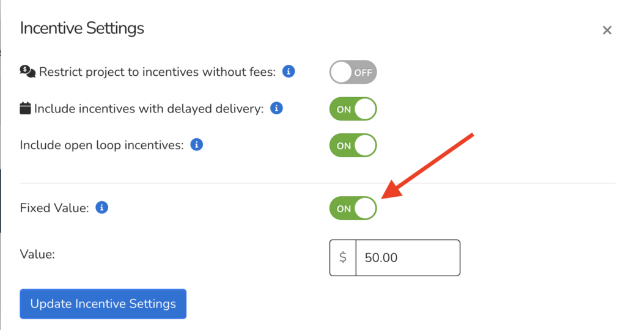Click the Fixed Value info icon
This screenshot has height=330, width=626.
click(102, 208)
